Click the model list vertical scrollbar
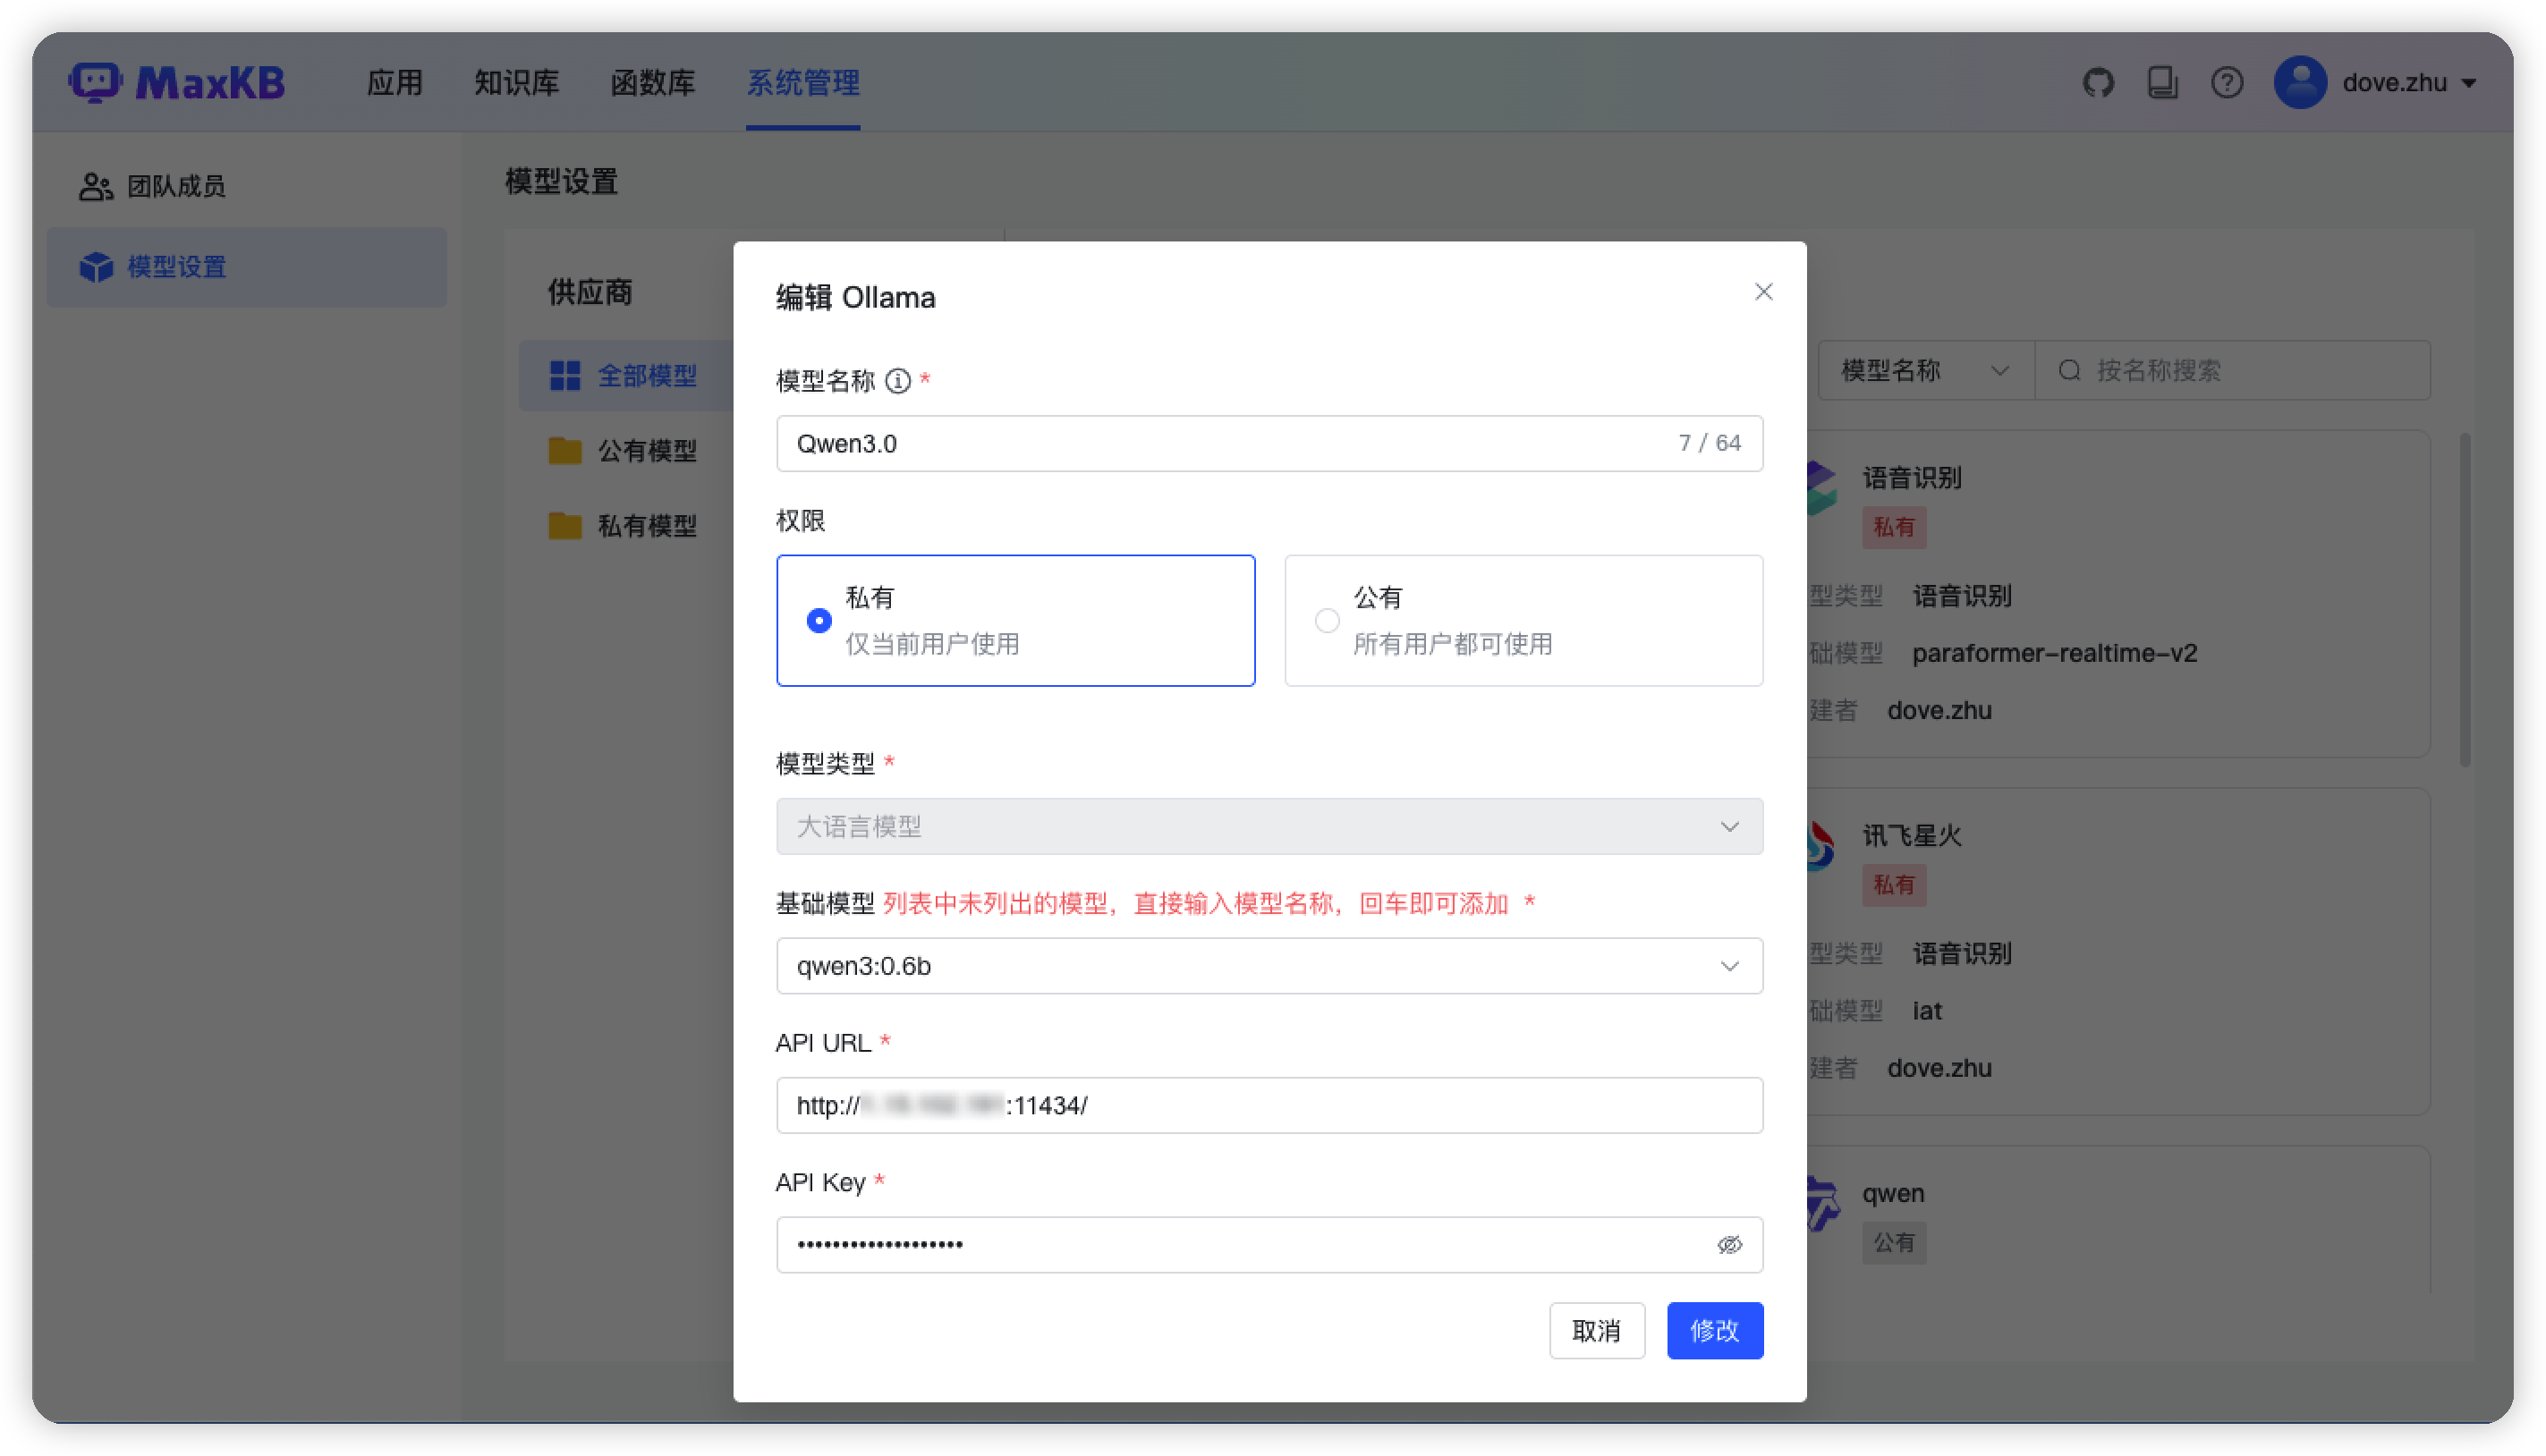Image resolution: width=2546 pixels, height=1456 pixels. pyautogui.click(x=2465, y=600)
